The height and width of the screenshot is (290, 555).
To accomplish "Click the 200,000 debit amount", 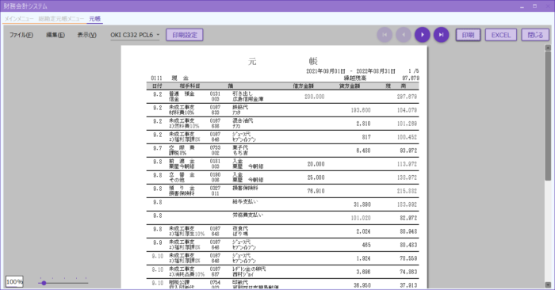I will click(314, 97).
